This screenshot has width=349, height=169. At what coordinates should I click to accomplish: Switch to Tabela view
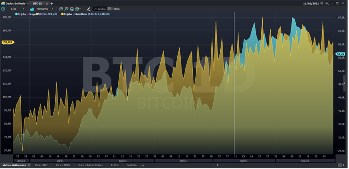point(114,9)
